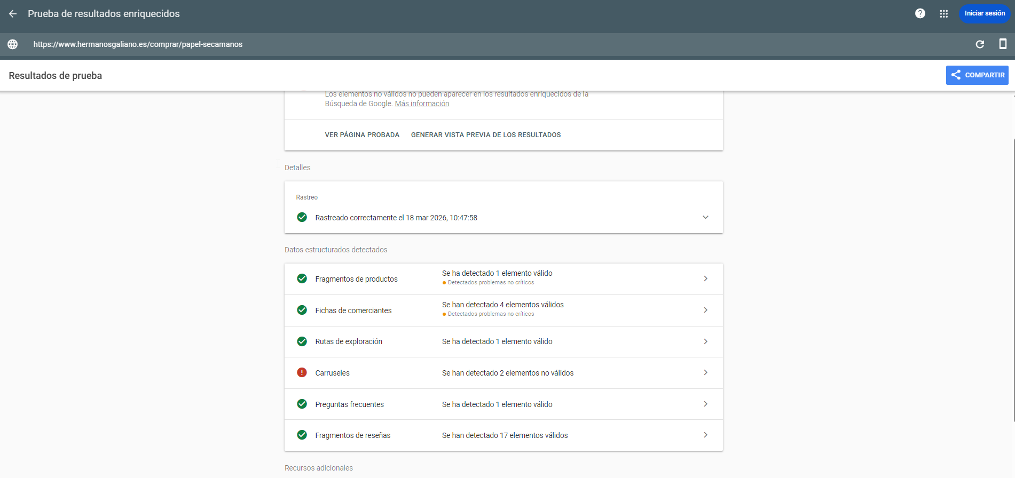Expand the Rastreo crawl details chevron
Image resolution: width=1015 pixels, height=478 pixels.
click(705, 217)
